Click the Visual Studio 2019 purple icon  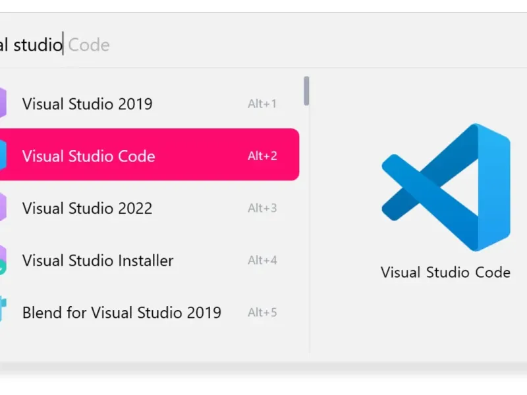3,103
